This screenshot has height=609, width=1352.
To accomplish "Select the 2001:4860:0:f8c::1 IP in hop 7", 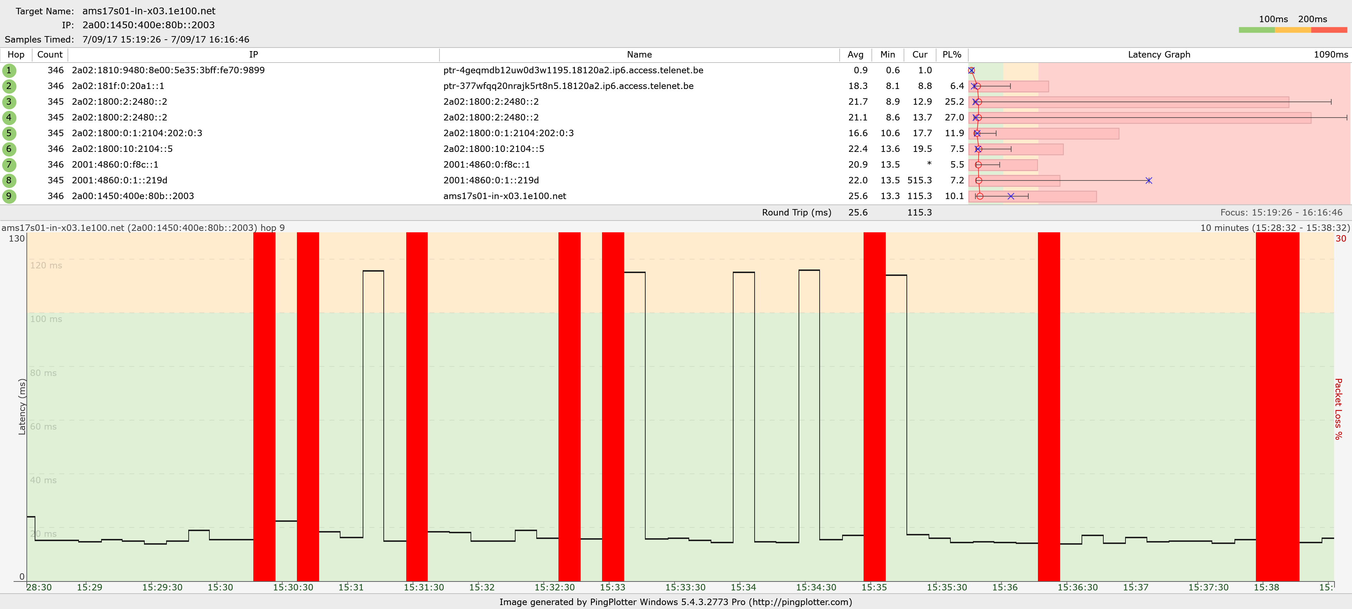I will [115, 165].
